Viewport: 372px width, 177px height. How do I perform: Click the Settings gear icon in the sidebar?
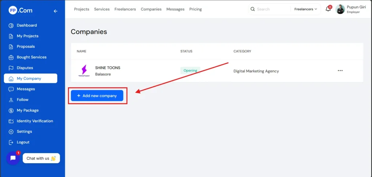[11, 132]
